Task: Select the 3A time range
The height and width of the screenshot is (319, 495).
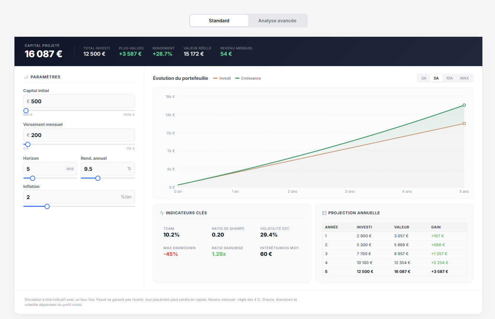Action: click(x=424, y=78)
